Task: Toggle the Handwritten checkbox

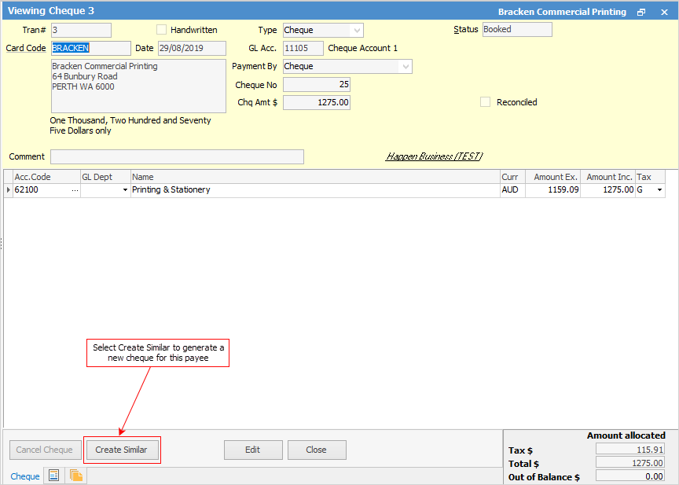Action: (x=162, y=30)
